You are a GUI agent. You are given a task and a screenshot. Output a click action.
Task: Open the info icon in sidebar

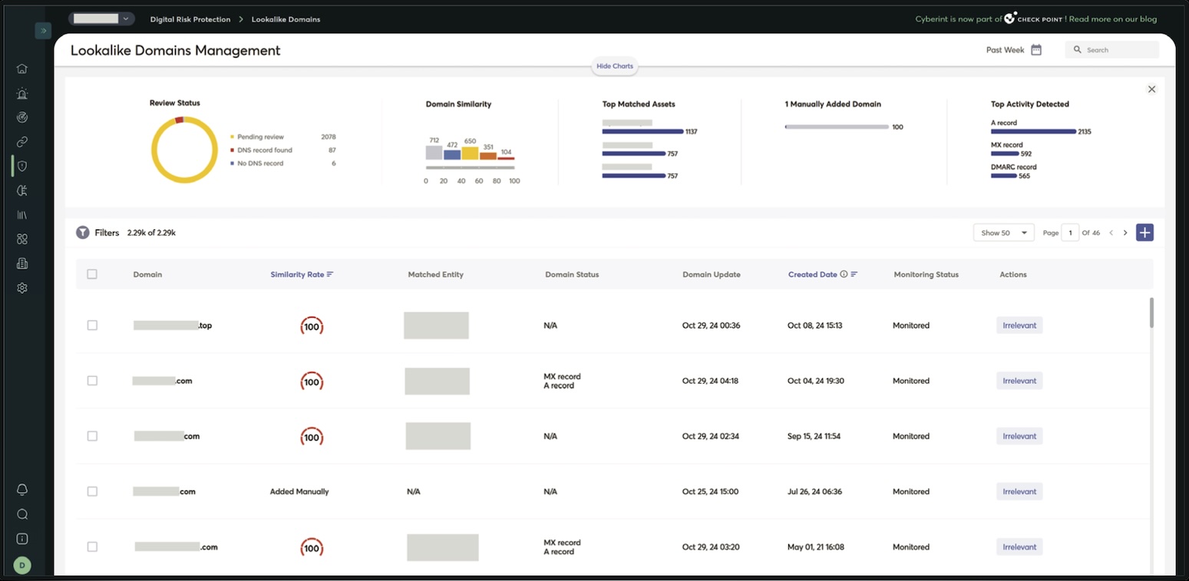click(22, 539)
